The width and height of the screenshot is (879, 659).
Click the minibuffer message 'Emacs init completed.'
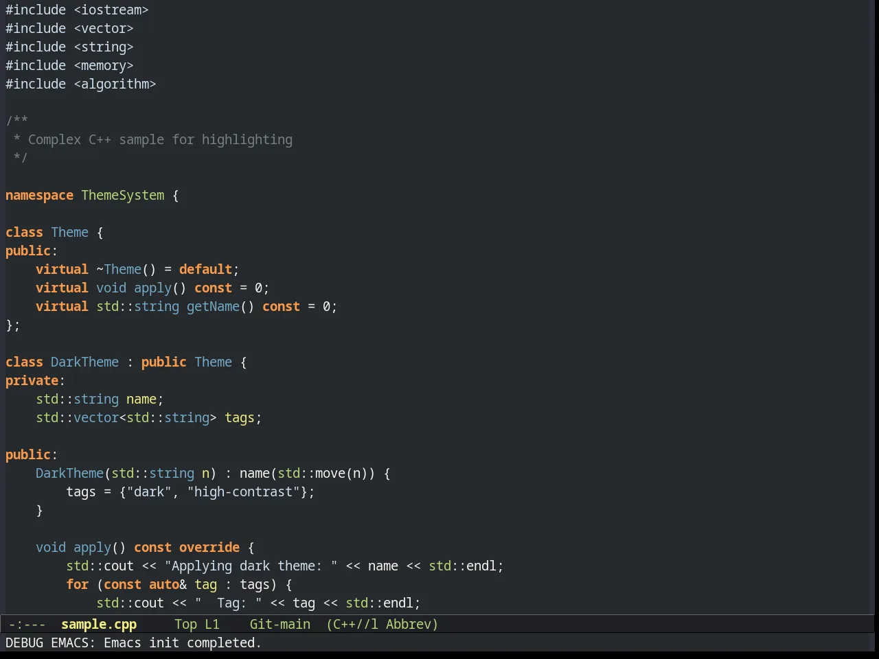183,643
